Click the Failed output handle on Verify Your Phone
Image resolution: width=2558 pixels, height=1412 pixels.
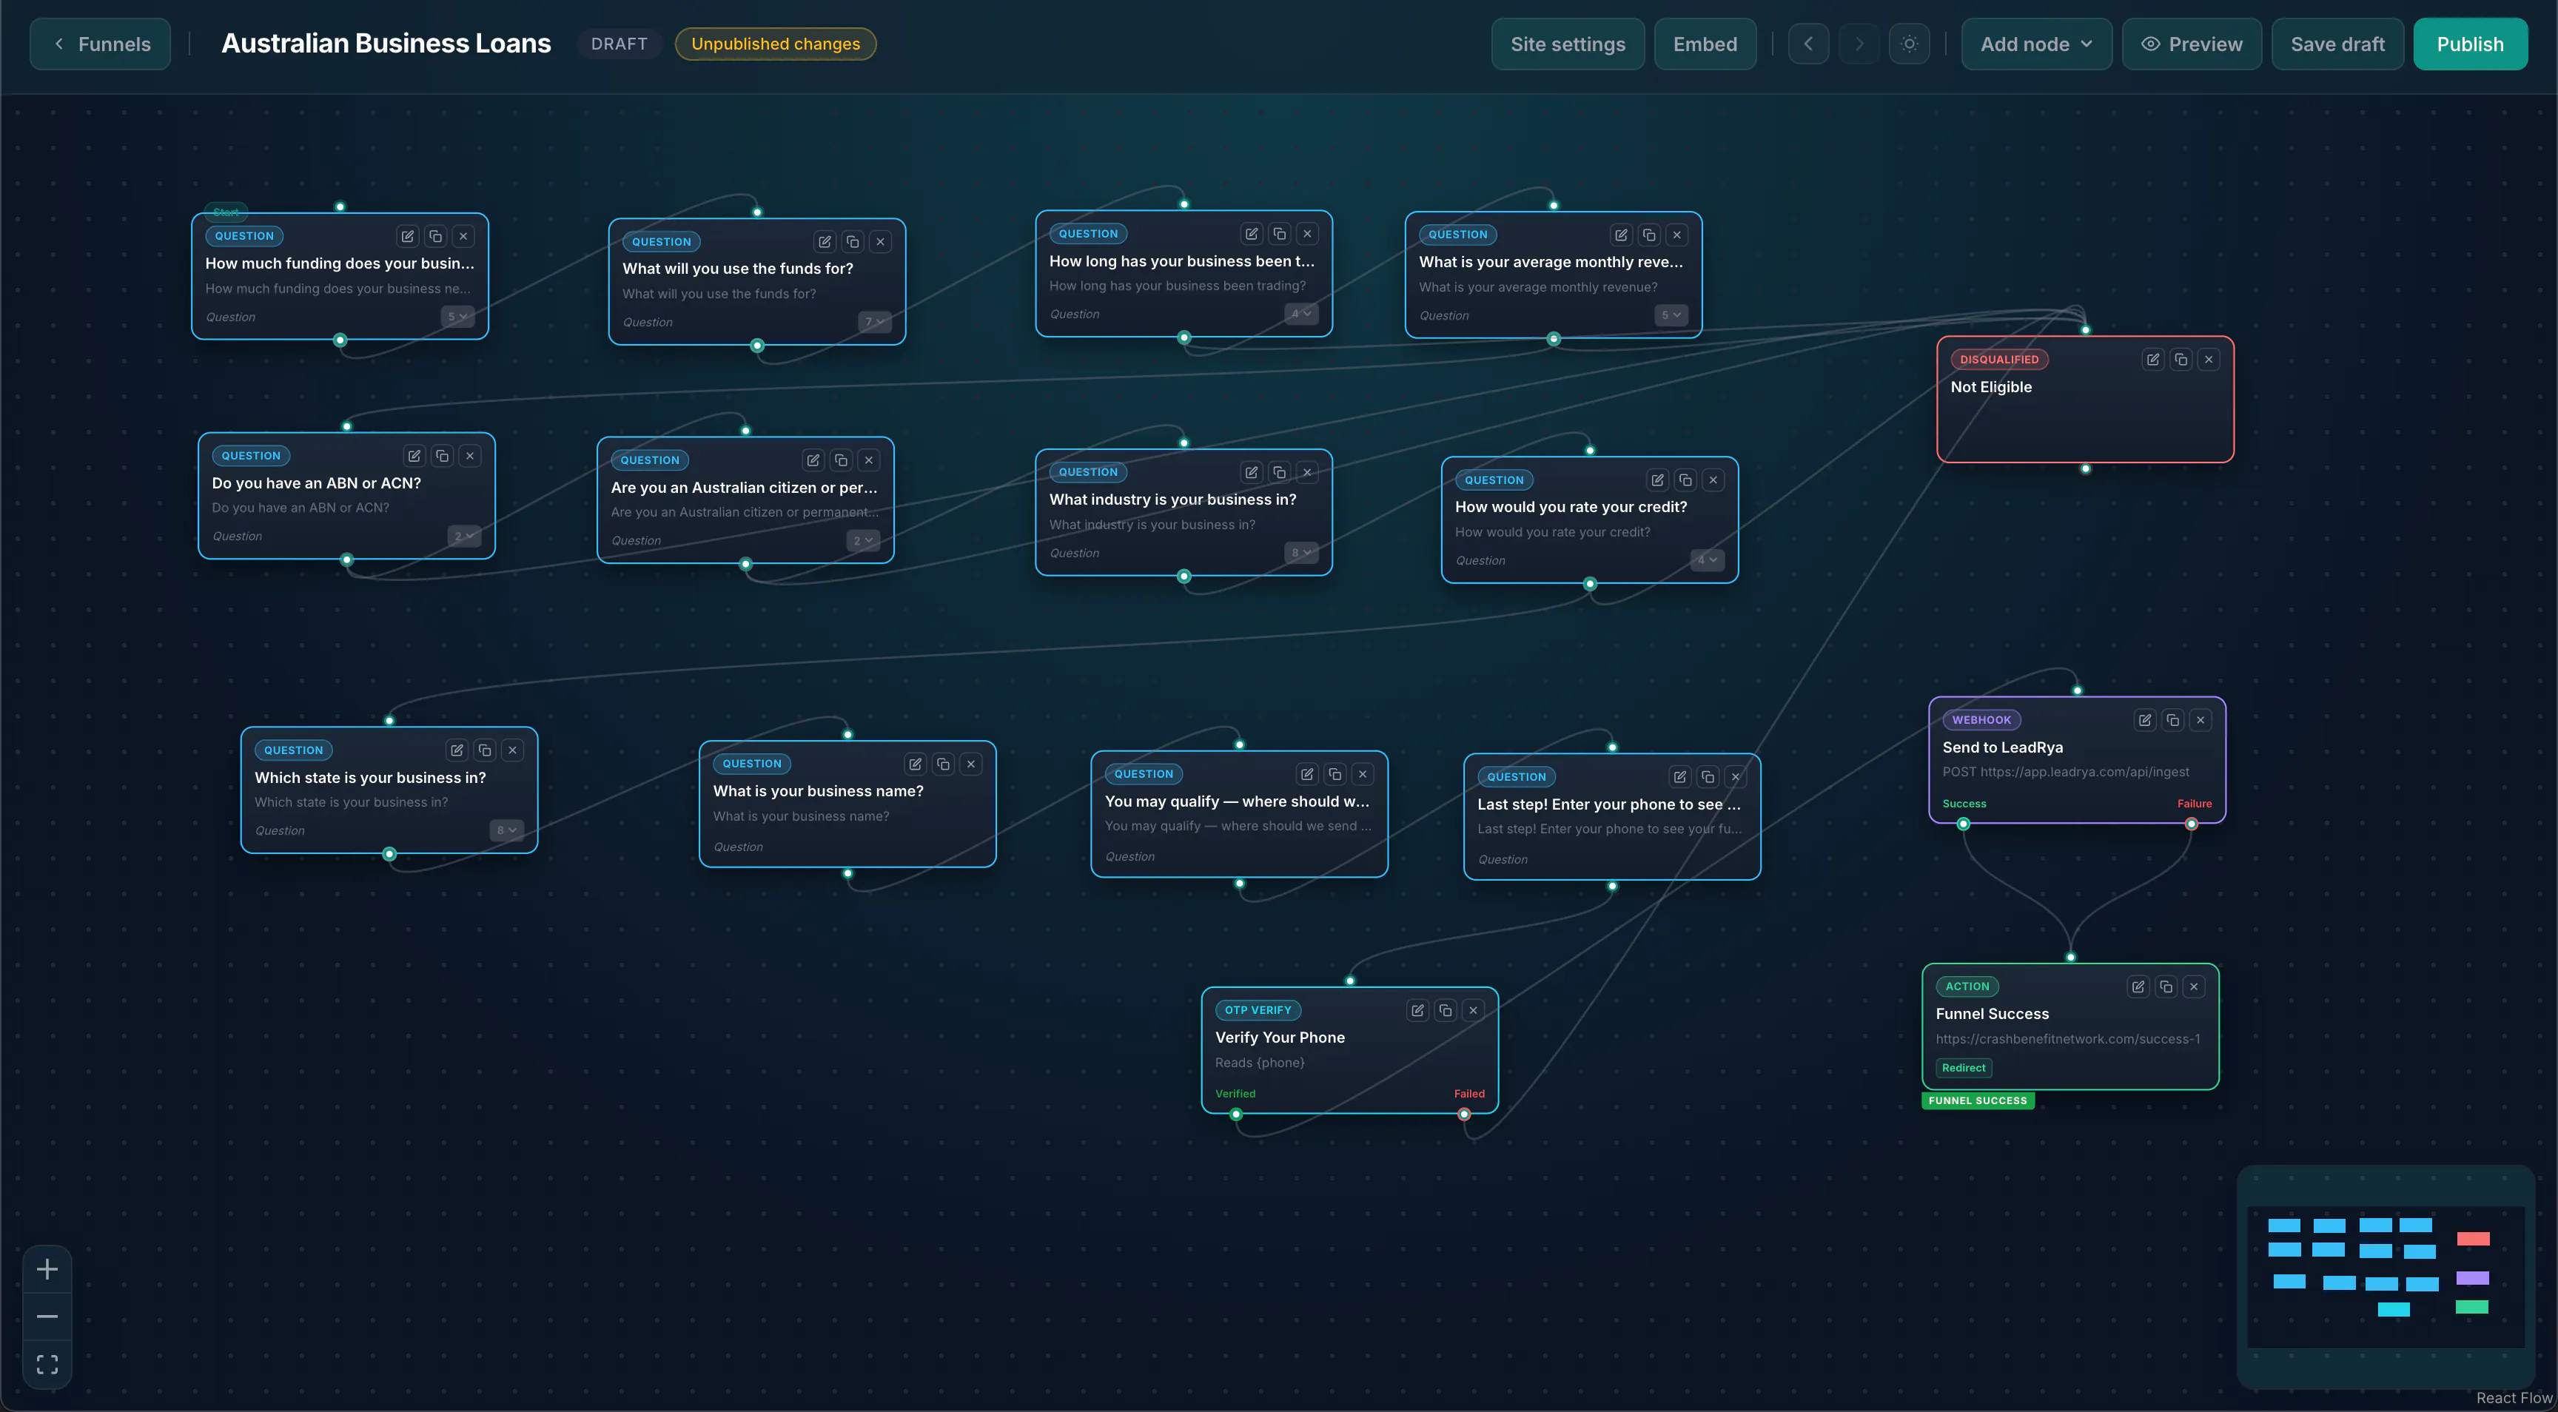coord(1464,1114)
